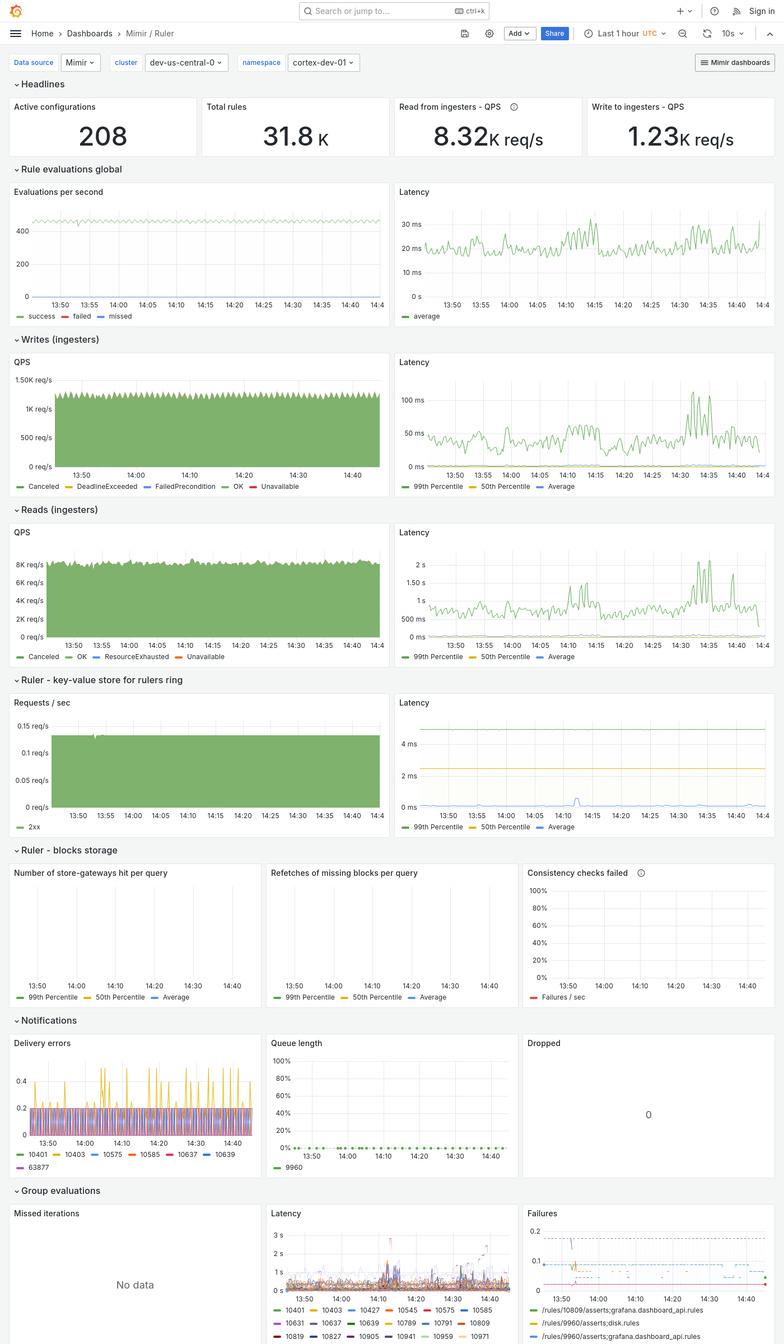Click Average color swatch in key-value Latency legend
Viewport: 784px width, 1344px height.
click(540, 828)
